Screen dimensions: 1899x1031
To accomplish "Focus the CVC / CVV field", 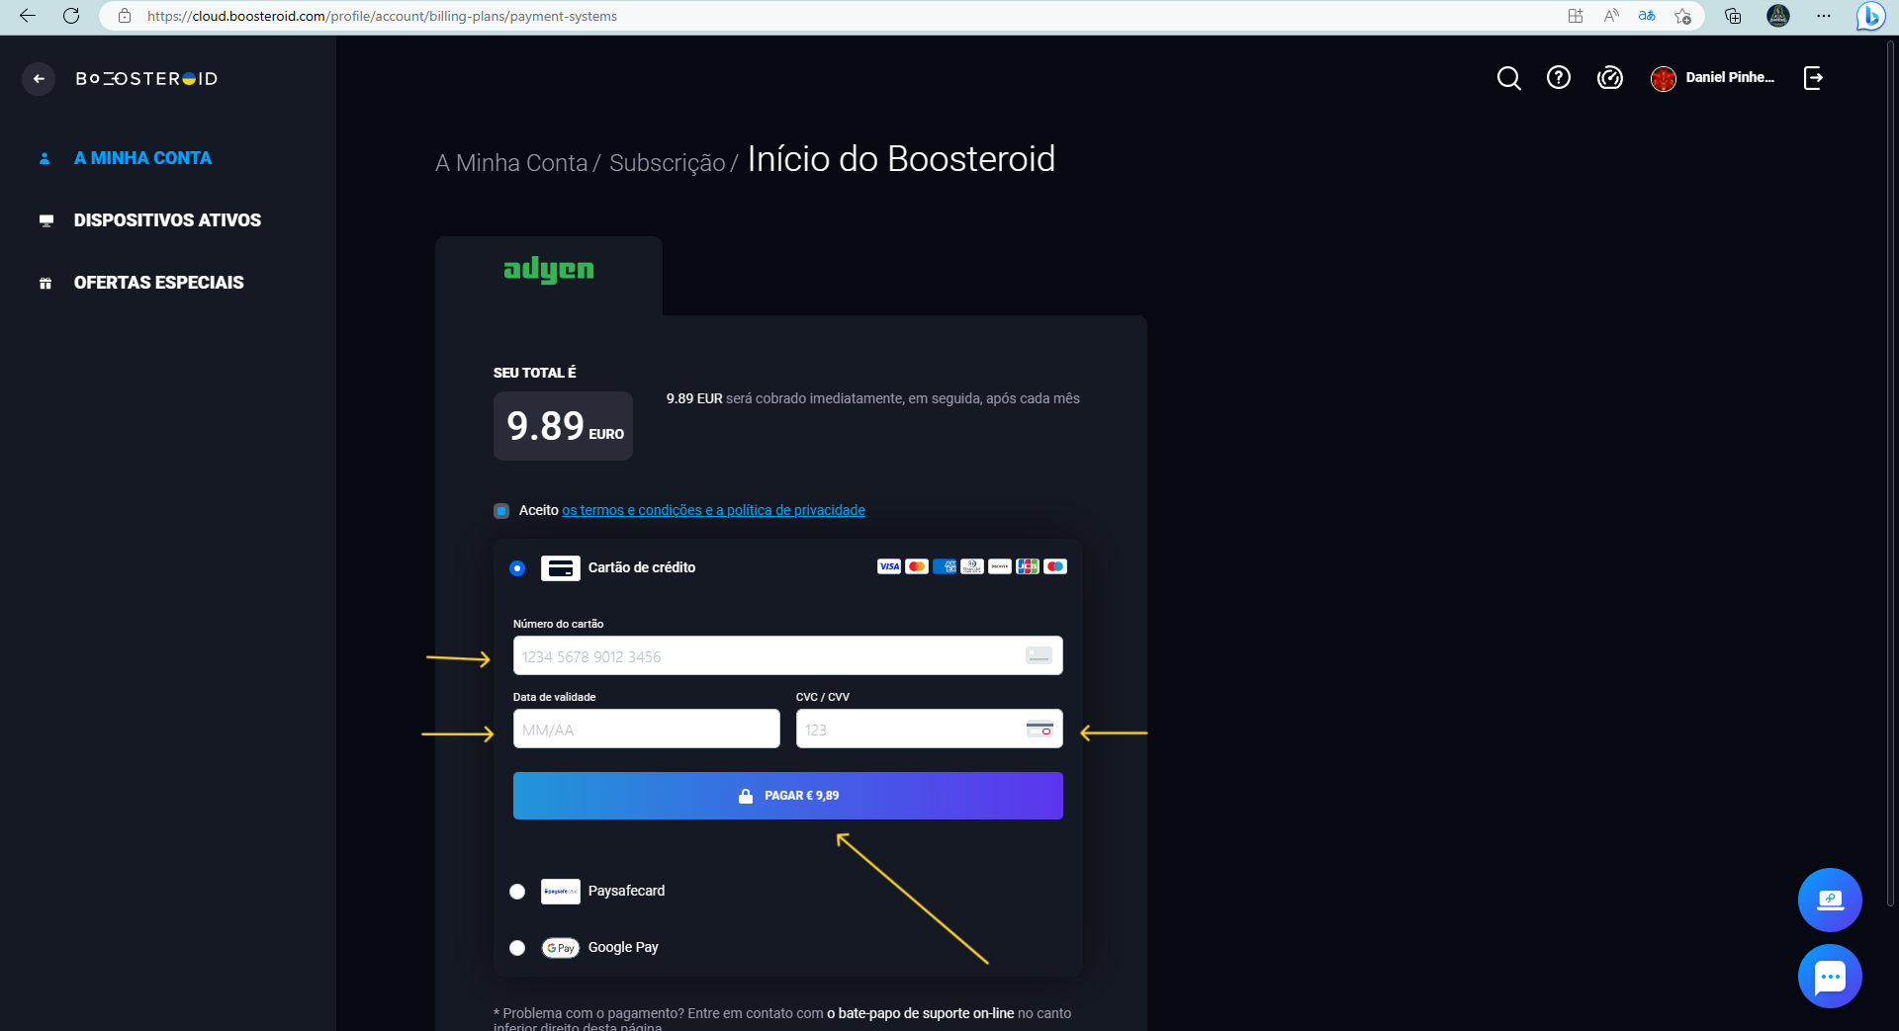I will pyautogui.click(x=930, y=729).
